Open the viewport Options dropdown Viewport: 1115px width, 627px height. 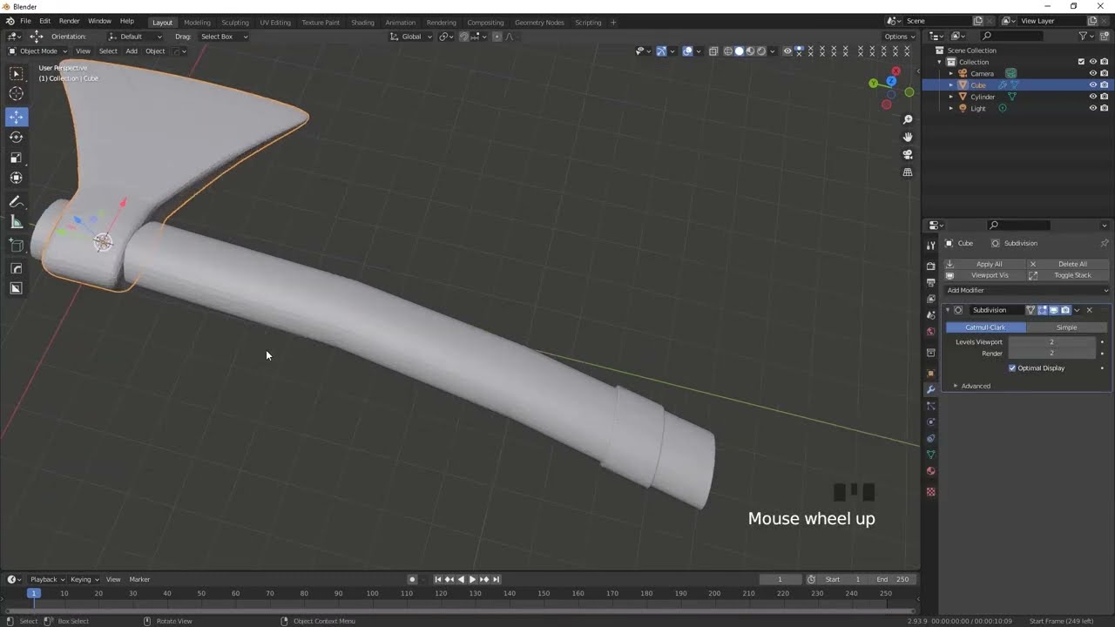coord(900,37)
